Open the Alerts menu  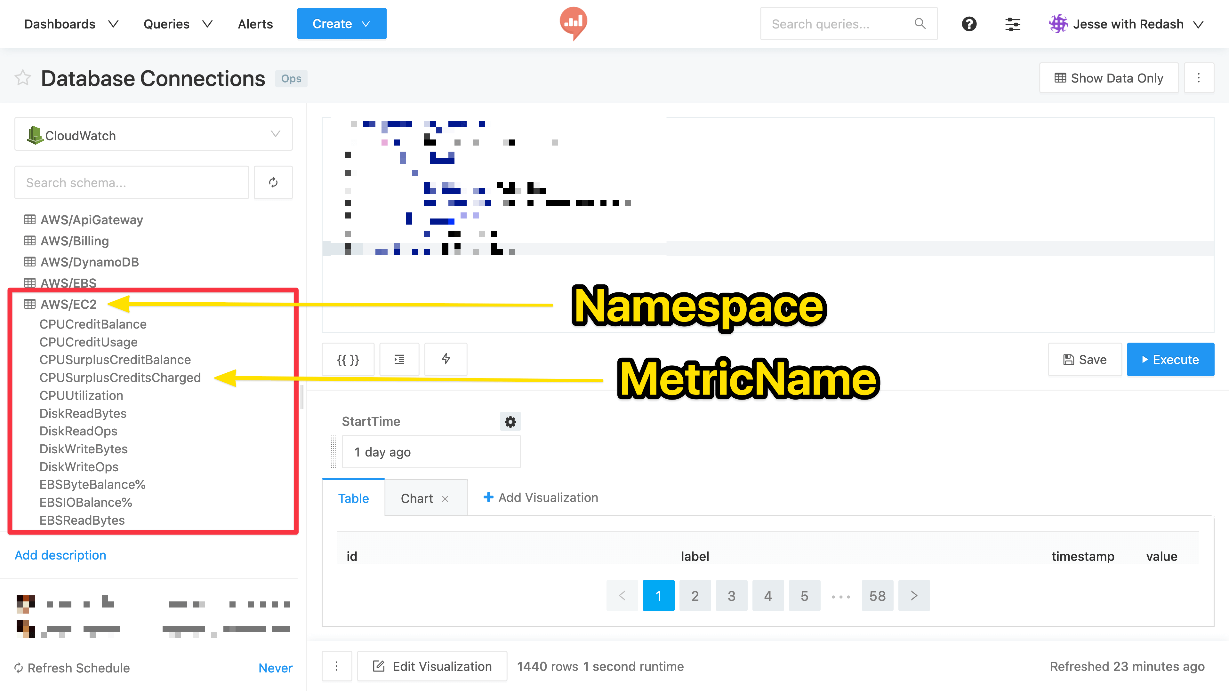tap(255, 24)
